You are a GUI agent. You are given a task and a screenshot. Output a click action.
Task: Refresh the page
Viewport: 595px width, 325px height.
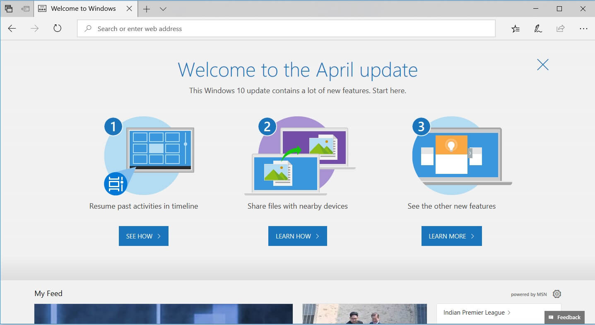coord(58,29)
